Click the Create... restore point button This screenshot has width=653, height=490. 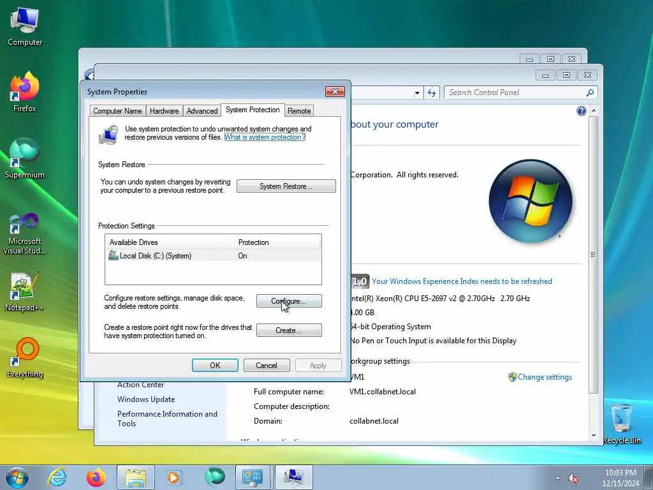coord(289,330)
